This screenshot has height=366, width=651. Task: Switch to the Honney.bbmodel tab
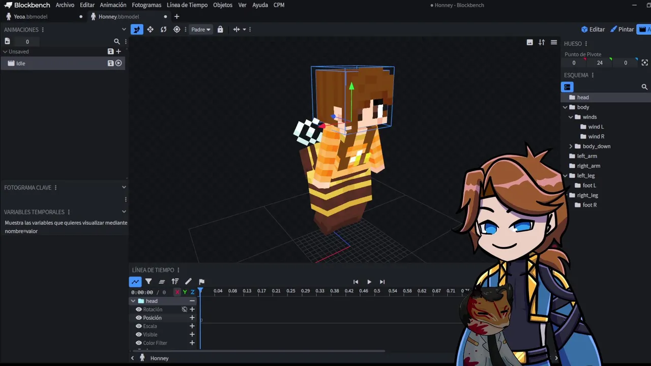(x=119, y=17)
